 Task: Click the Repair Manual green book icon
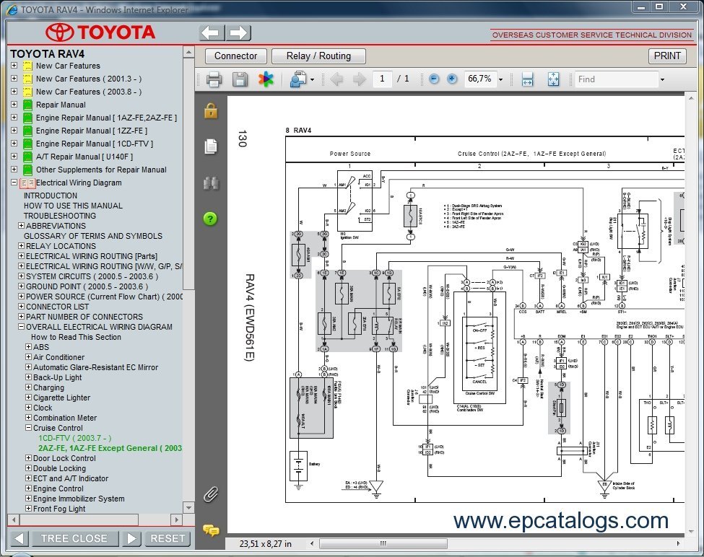(x=27, y=105)
